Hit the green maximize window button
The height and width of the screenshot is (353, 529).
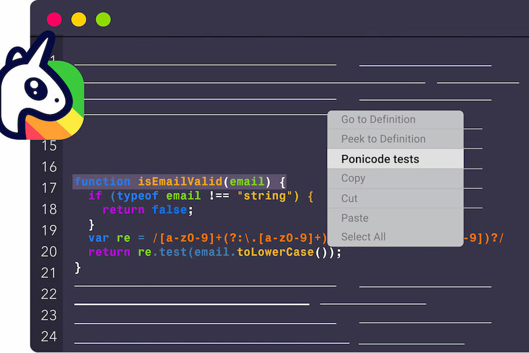click(103, 19)
